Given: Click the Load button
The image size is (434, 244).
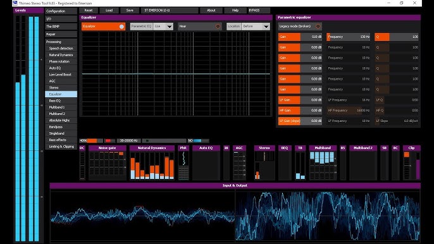Looking at the screenshot, I should pyautogui.click(x=109, y=10).
